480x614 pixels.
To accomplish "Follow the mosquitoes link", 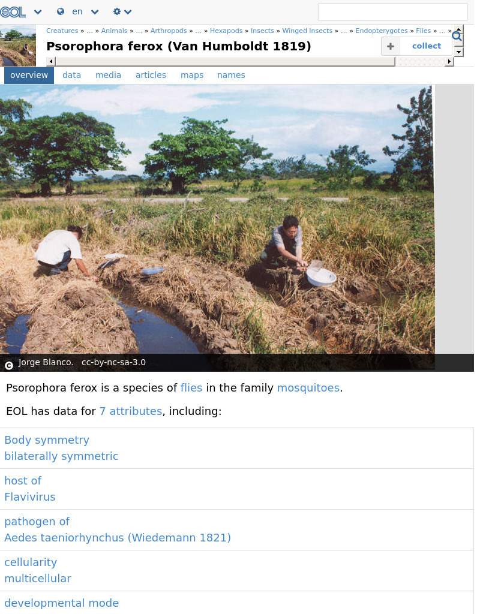I will click(308, 388).
